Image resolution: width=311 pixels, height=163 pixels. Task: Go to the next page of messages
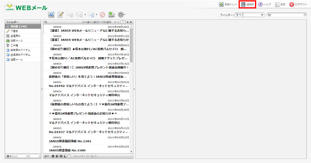pyautogui.click(x=128, y=22)
